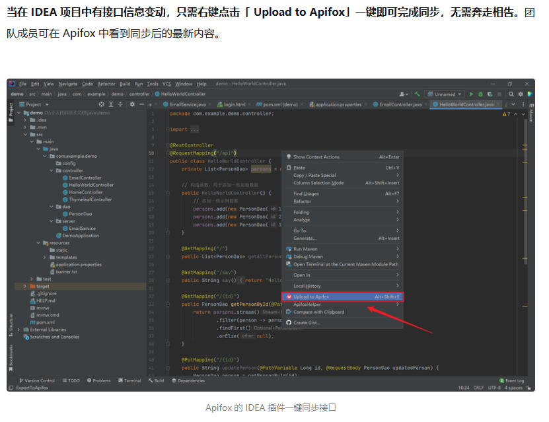Click the Debug bug icon
The height and width of the screenshot is (422, 549).
point(480,94)
